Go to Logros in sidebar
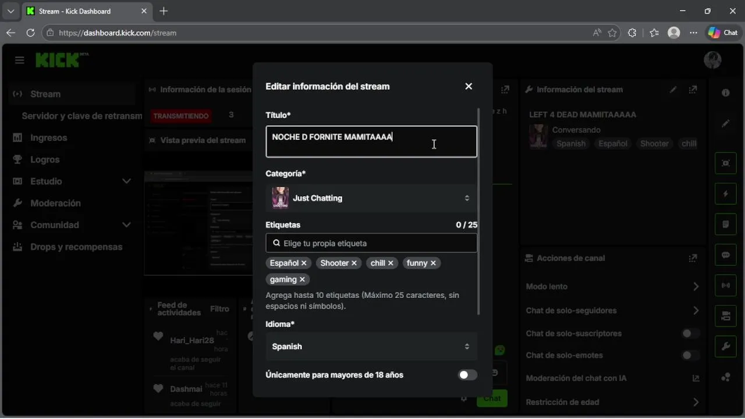The width and height of the screenshot is (745, 419). click(45, 159)
